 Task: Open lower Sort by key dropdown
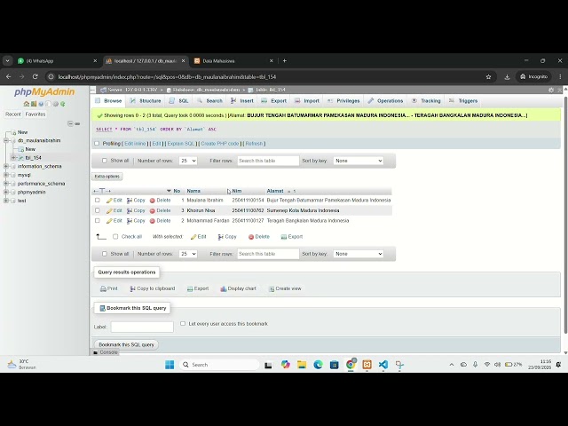coord(358,254)
